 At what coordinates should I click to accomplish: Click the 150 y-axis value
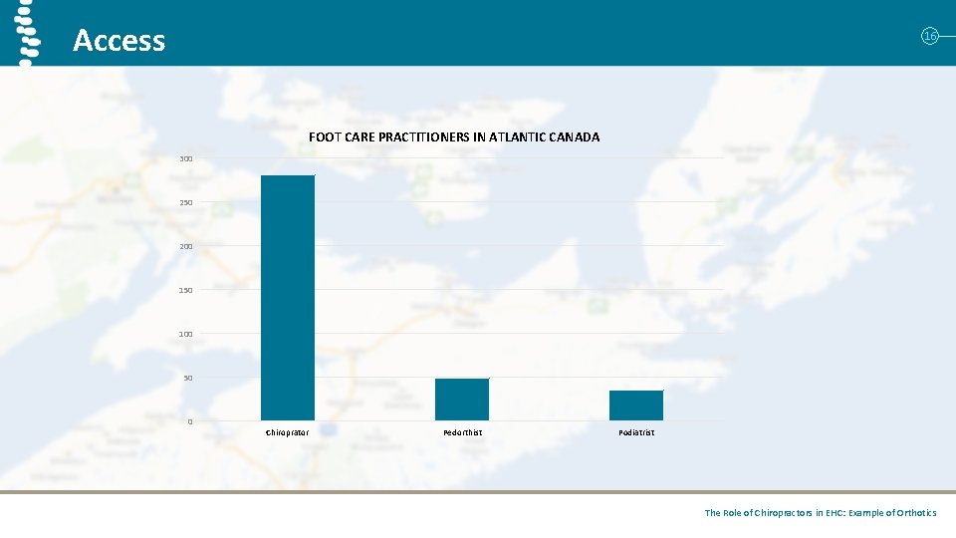coord(186,290)
